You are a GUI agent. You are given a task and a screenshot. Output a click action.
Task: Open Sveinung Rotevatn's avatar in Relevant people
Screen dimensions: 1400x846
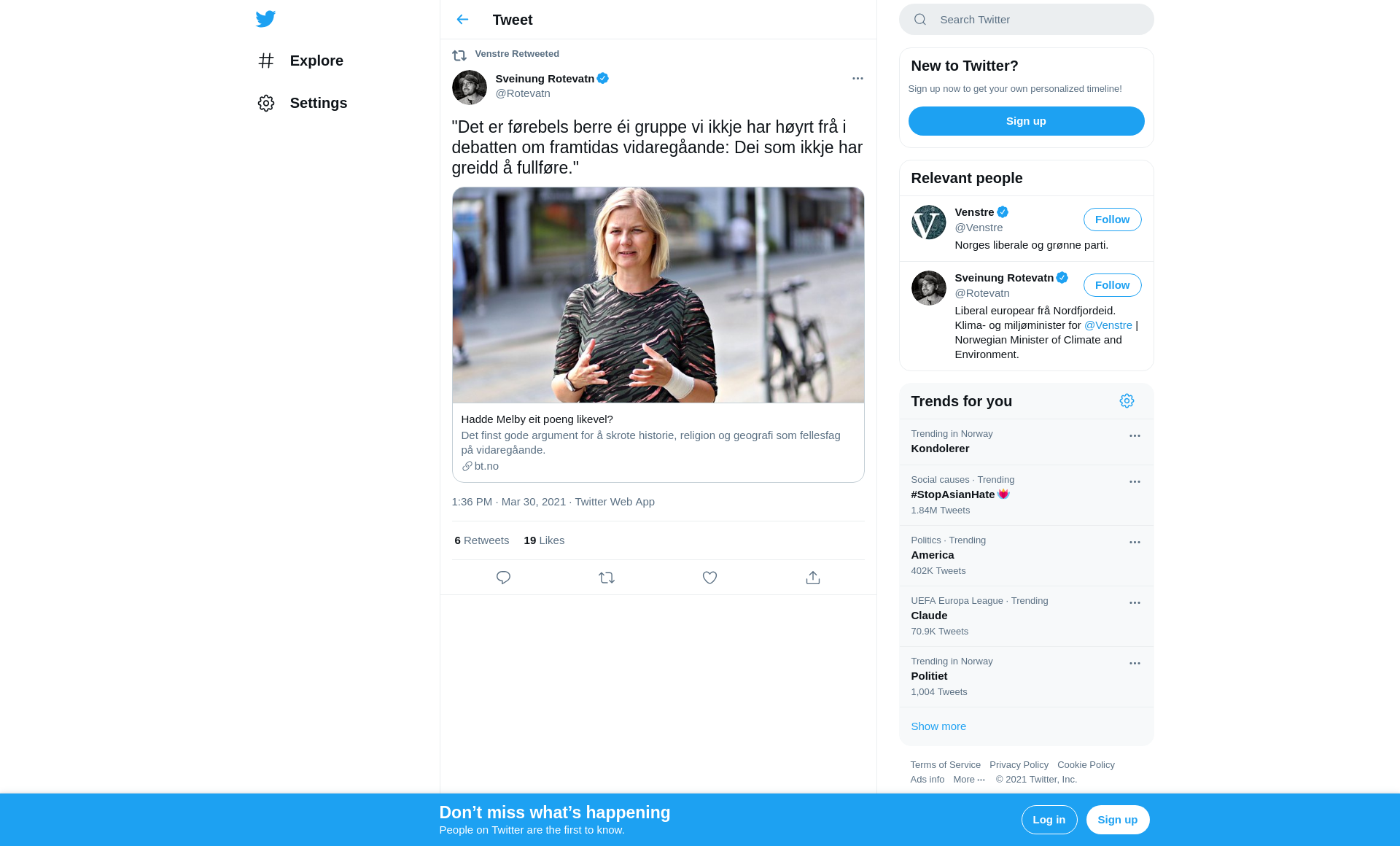[x=929, y=288]
